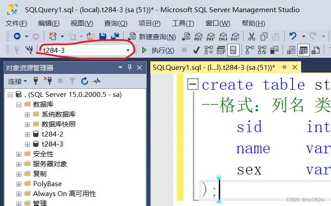The height and width of the screenshot is (206, 331).
Task: Open the 查询(Q) menu
Action: (115, 23)
